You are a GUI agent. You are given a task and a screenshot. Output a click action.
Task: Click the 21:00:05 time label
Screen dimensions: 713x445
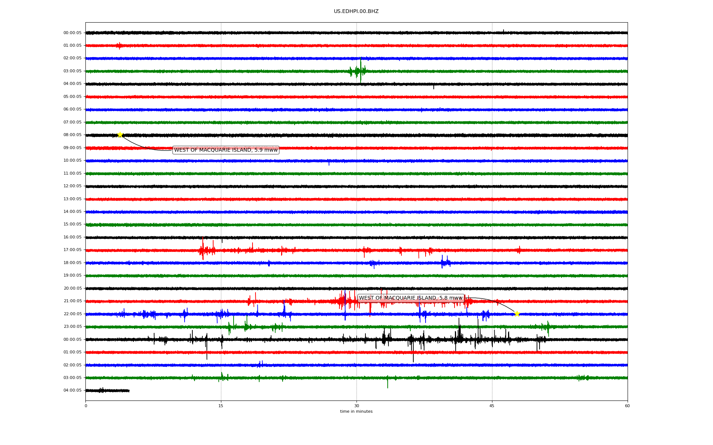coord(72,301)
